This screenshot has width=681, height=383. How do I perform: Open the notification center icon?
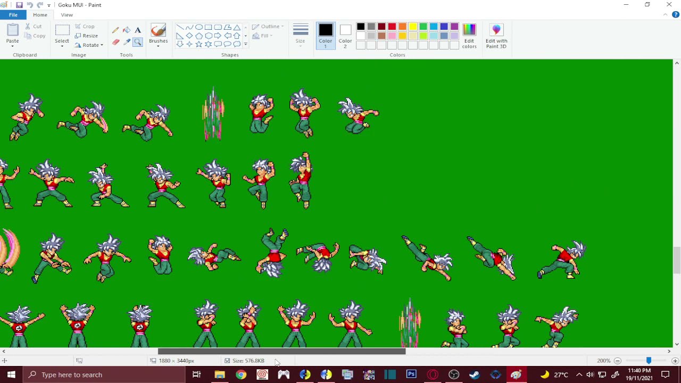point(666,374)
